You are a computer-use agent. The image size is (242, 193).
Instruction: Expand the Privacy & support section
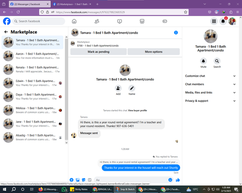211,101
